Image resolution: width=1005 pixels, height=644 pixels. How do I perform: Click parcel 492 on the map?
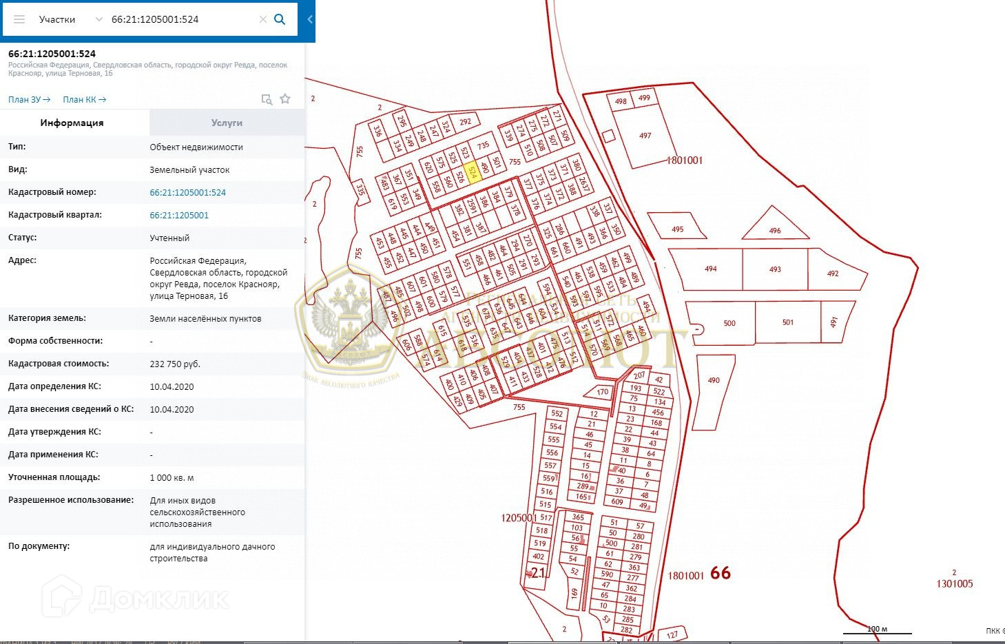[x=836, y=270]
